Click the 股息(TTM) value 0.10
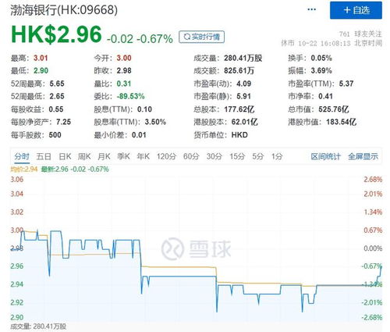The width and height of the screenshot is (390, 332). (x=144, y=109)
